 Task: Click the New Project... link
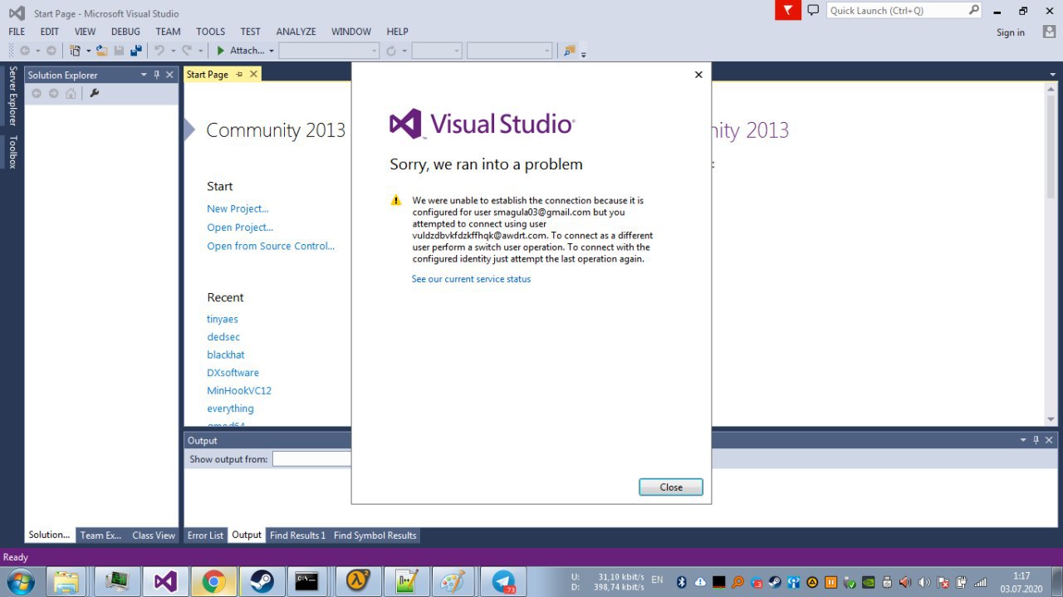coord(238,209)
